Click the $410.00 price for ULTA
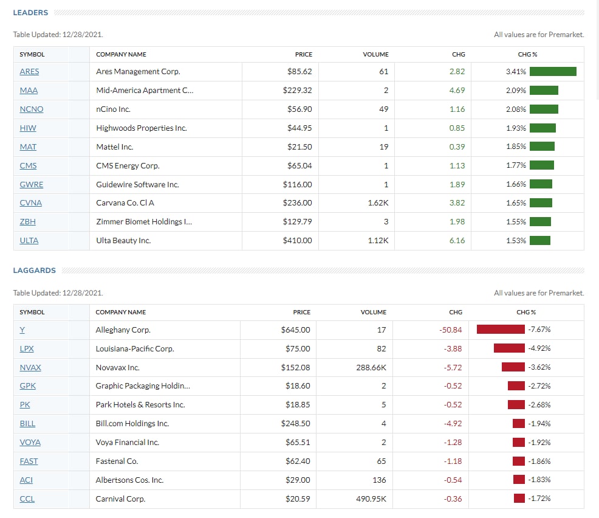The image size is (599, 518). click(x=297, y=241)
